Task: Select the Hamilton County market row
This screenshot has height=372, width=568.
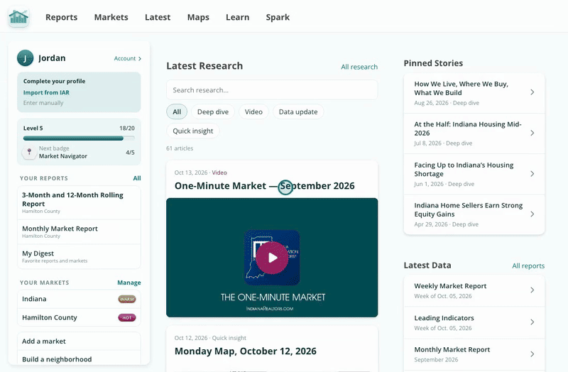Action: (x=79, y=317)
